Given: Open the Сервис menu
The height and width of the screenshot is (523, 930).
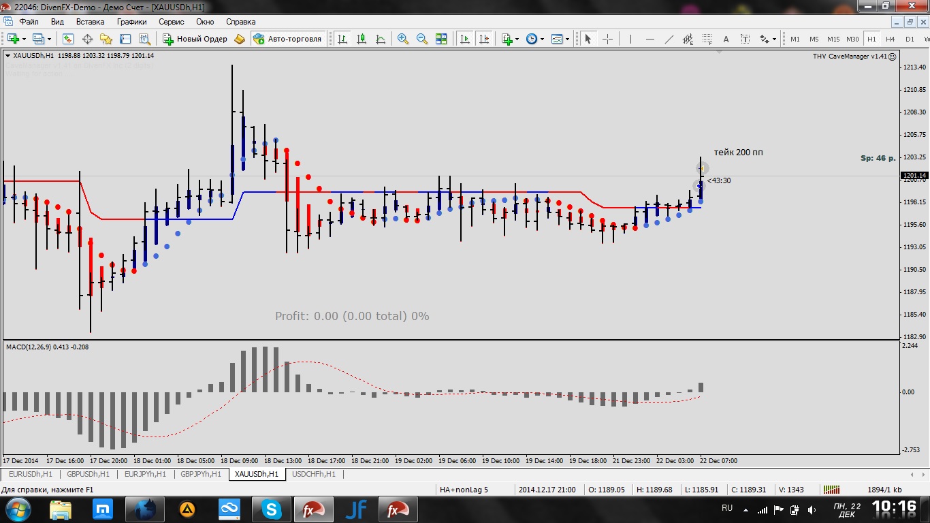Looking at the screenshot, I should (172, 22).
